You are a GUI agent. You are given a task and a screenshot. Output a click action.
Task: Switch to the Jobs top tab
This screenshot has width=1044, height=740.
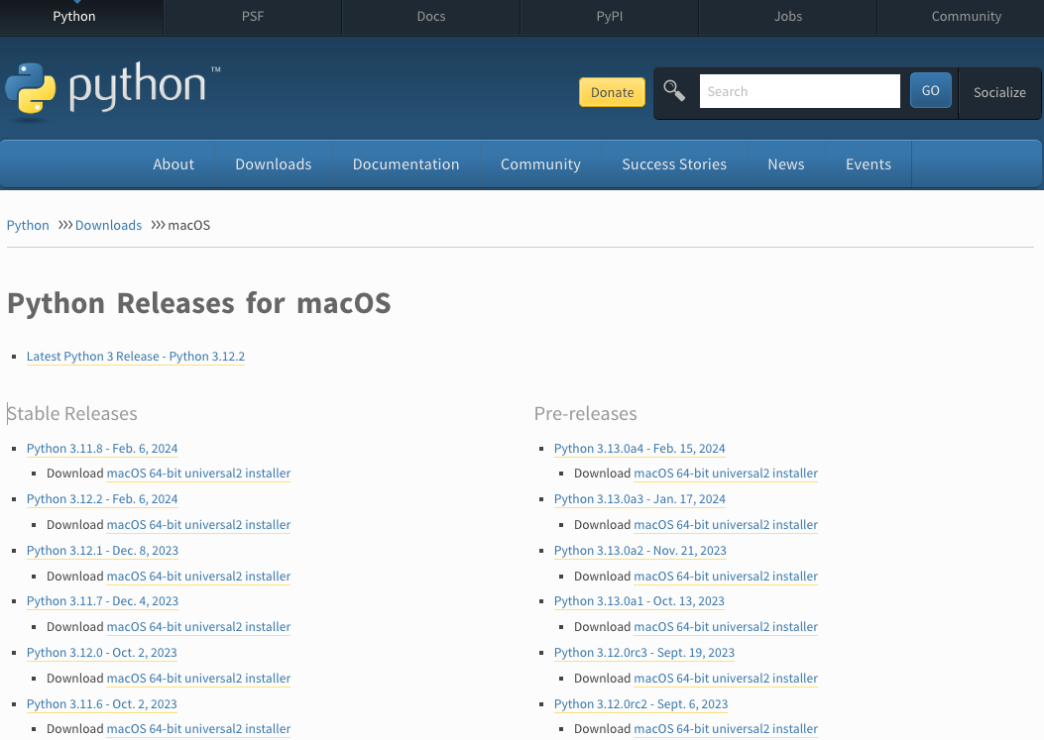(787, 17)
